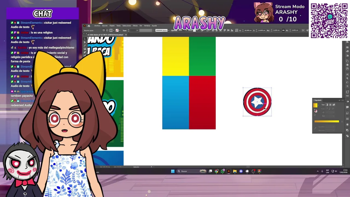
Task: Open the clock and date in taskbar
Action: (343, 171)
